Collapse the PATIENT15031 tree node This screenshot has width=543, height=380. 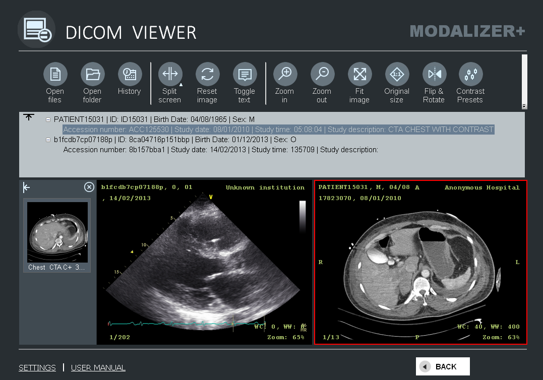[48, 120]
